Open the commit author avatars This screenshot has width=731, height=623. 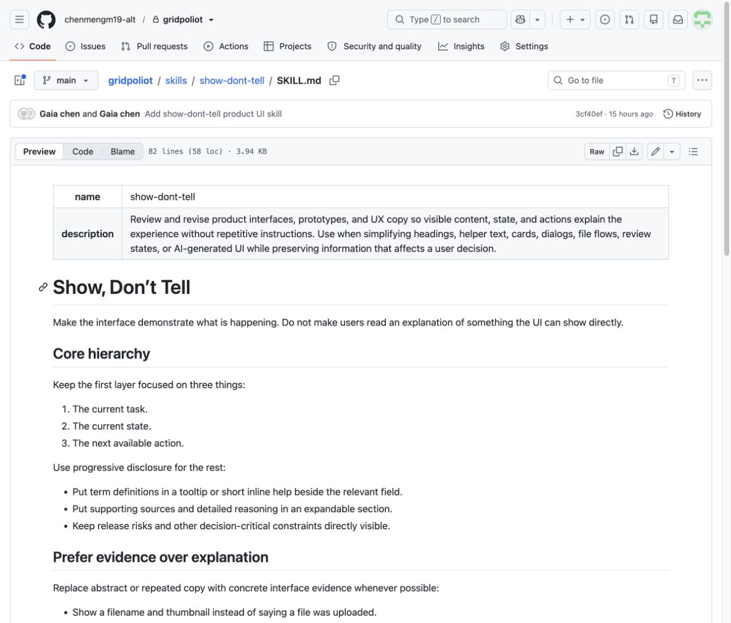click(x=26, y=114)
